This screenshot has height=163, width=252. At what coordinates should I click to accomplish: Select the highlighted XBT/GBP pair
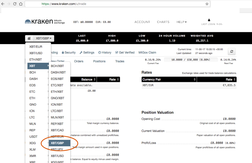[59, 143]
